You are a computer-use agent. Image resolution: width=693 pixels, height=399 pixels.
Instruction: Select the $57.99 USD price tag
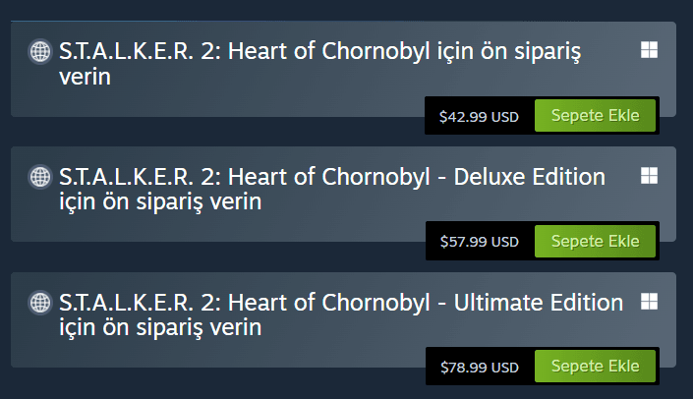(479, 241)
